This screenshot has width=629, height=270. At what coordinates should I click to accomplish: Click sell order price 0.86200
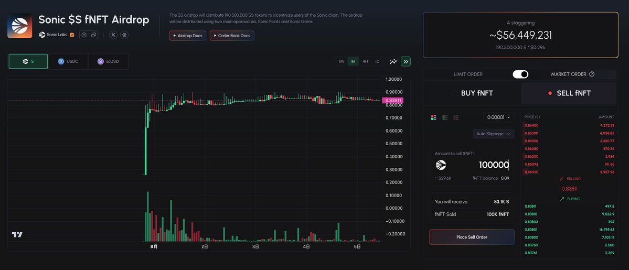coord(531,156)
